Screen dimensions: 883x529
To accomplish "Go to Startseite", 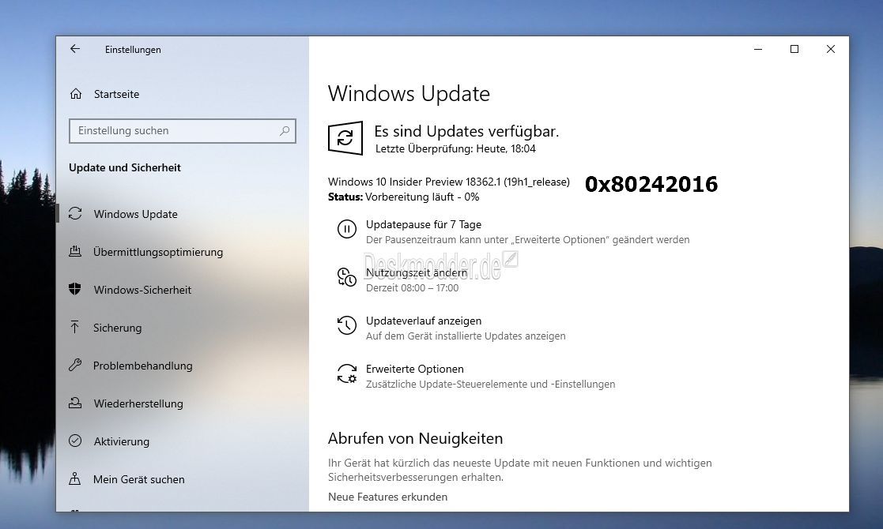I will point(116,94).
